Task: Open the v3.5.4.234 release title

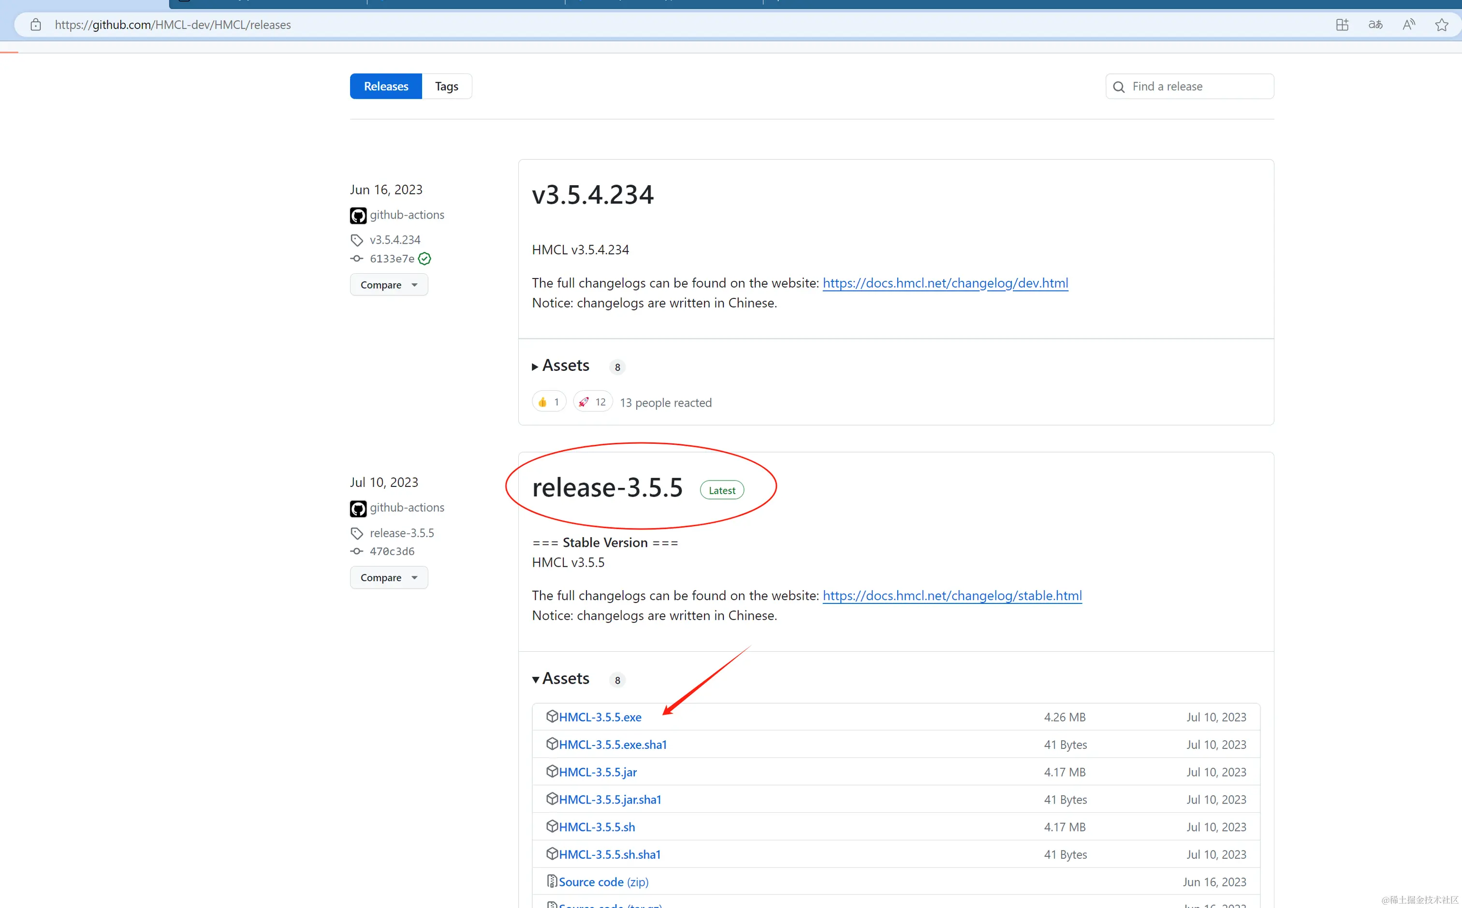Action: point(593,194)
